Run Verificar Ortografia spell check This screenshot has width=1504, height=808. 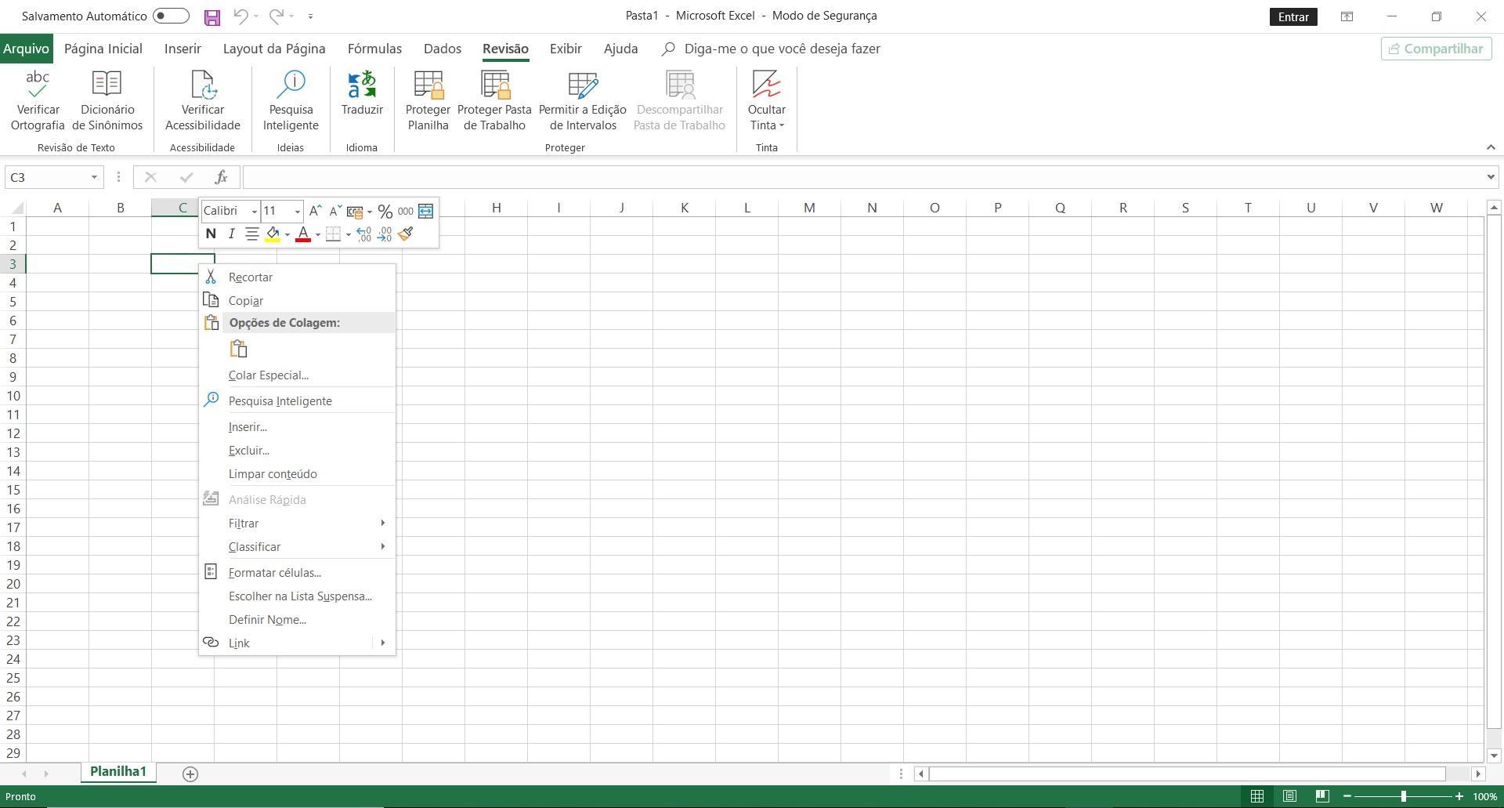(38, 101)
